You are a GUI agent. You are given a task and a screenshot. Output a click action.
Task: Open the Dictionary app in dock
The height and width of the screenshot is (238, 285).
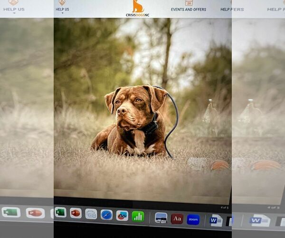tap(177, 219)
